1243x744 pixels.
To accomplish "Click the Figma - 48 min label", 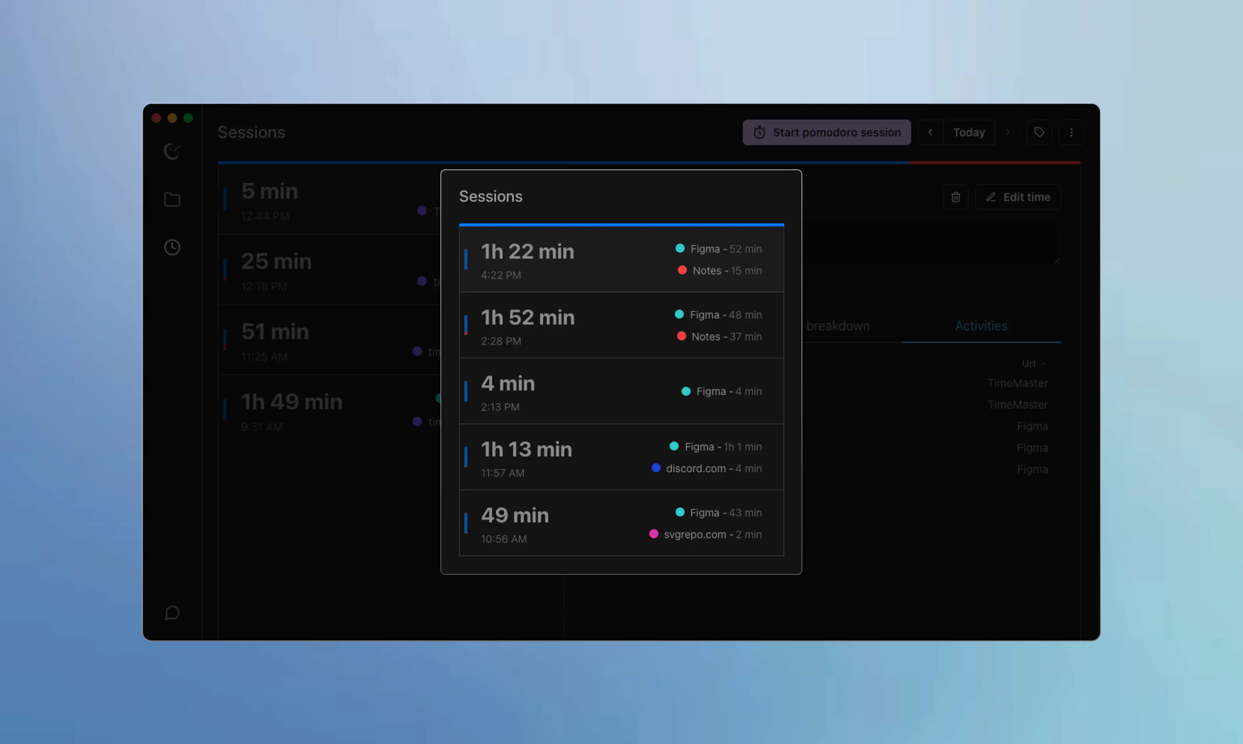I will pyautogui.click(x=726, y=315).
